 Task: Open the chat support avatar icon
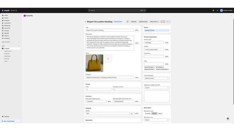click(x=228, y=119)
